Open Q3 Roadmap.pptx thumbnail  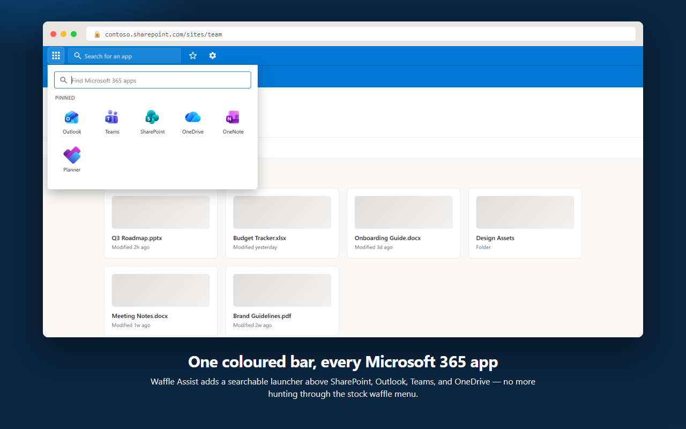pyautogui.click(x=161, y=212)
